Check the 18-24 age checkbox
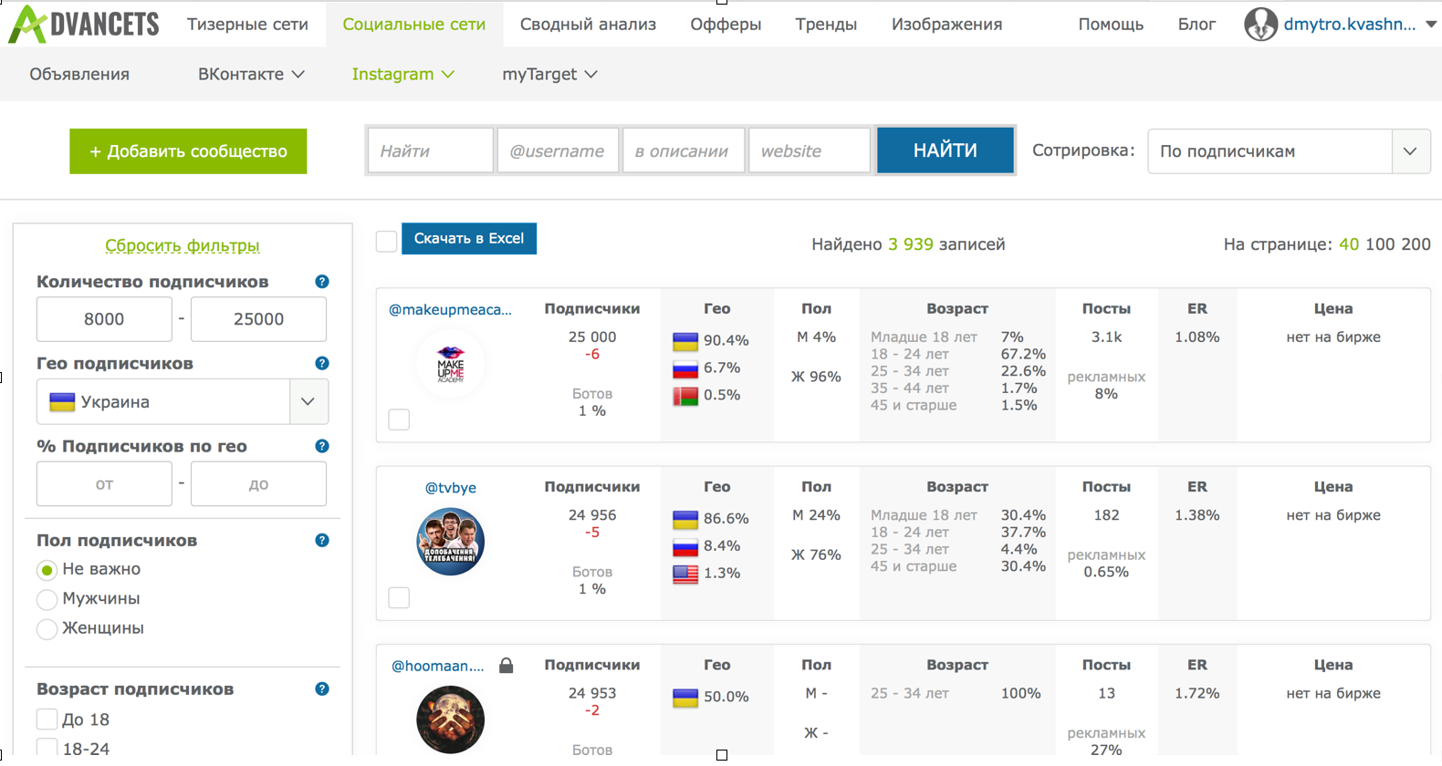Viewport: 1442px width, 766px height. click(x=47, y=749)
